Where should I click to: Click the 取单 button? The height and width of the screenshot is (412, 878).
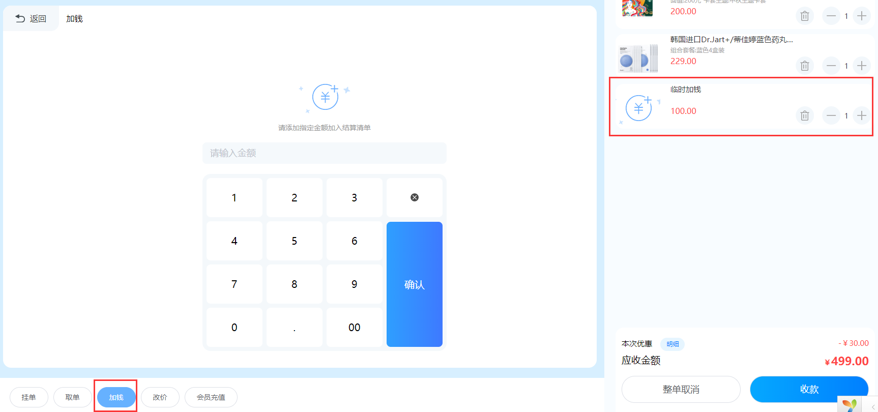click(73, 397)
